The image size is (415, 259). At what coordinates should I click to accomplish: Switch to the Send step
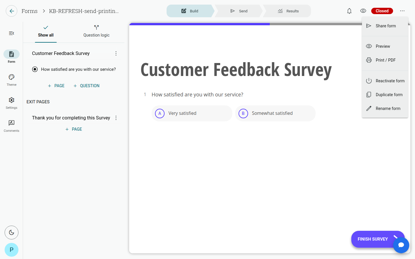point(239,11)
